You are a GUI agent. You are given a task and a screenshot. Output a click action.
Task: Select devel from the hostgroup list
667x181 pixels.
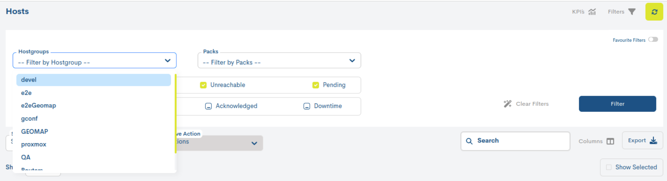[93, 80]
